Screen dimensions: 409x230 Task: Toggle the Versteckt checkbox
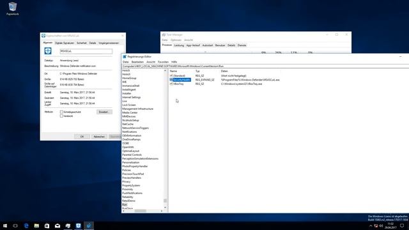(61, 116)
